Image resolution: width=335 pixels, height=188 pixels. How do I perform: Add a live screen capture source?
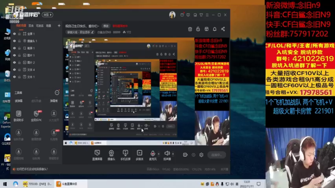tap(97, 155)
